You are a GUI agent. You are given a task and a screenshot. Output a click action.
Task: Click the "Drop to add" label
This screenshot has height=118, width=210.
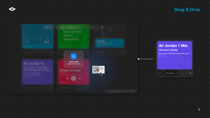[x=73, y=62]
